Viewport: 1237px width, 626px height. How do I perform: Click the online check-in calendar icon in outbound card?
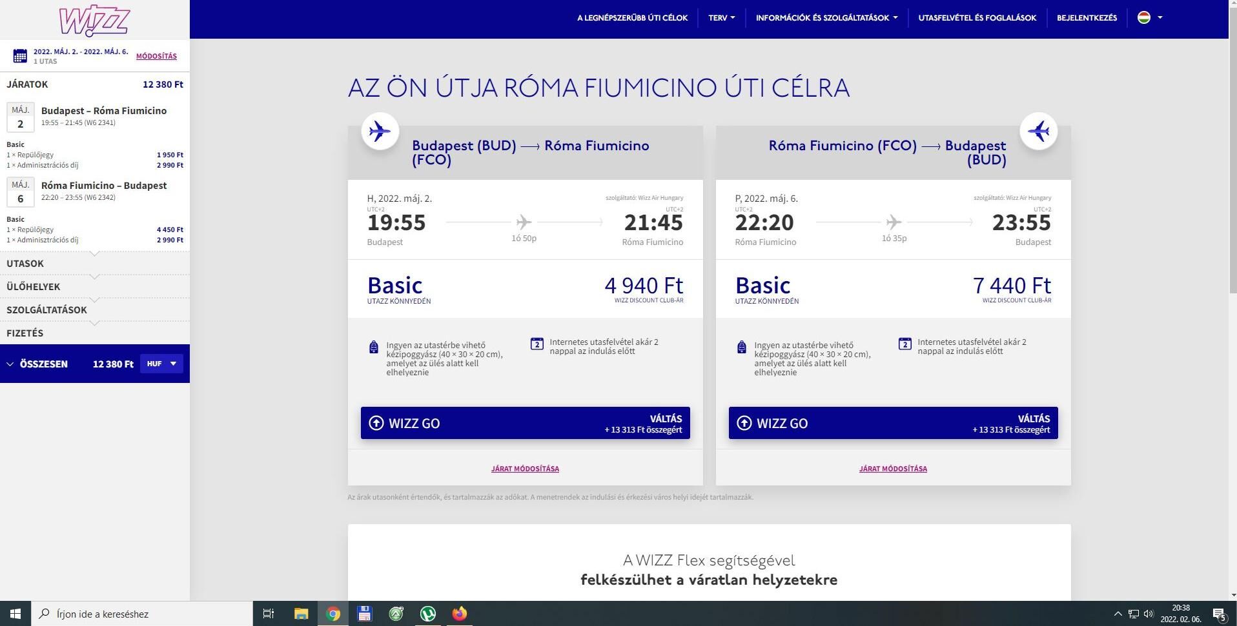[537, 344]
